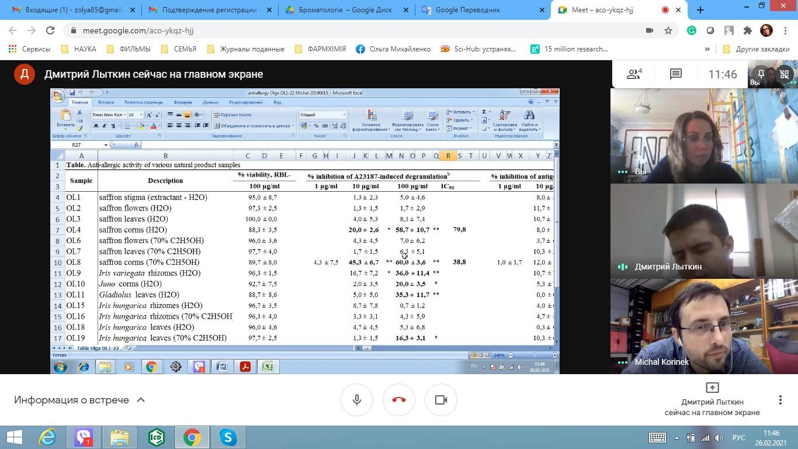Remove your self-view tile from the grid
The width and height of the screenshot is (798, 449).
pos(785,74)
